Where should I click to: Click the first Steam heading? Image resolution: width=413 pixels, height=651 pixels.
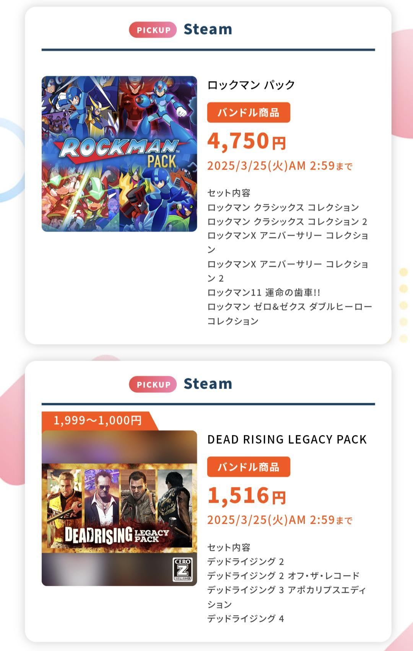tap(208, 29)
